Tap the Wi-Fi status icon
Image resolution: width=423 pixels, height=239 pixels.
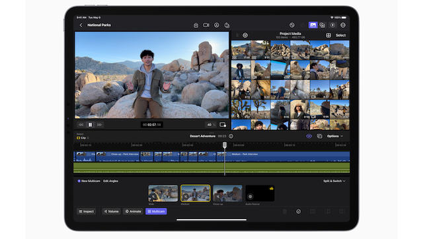(x=332, y=18)
